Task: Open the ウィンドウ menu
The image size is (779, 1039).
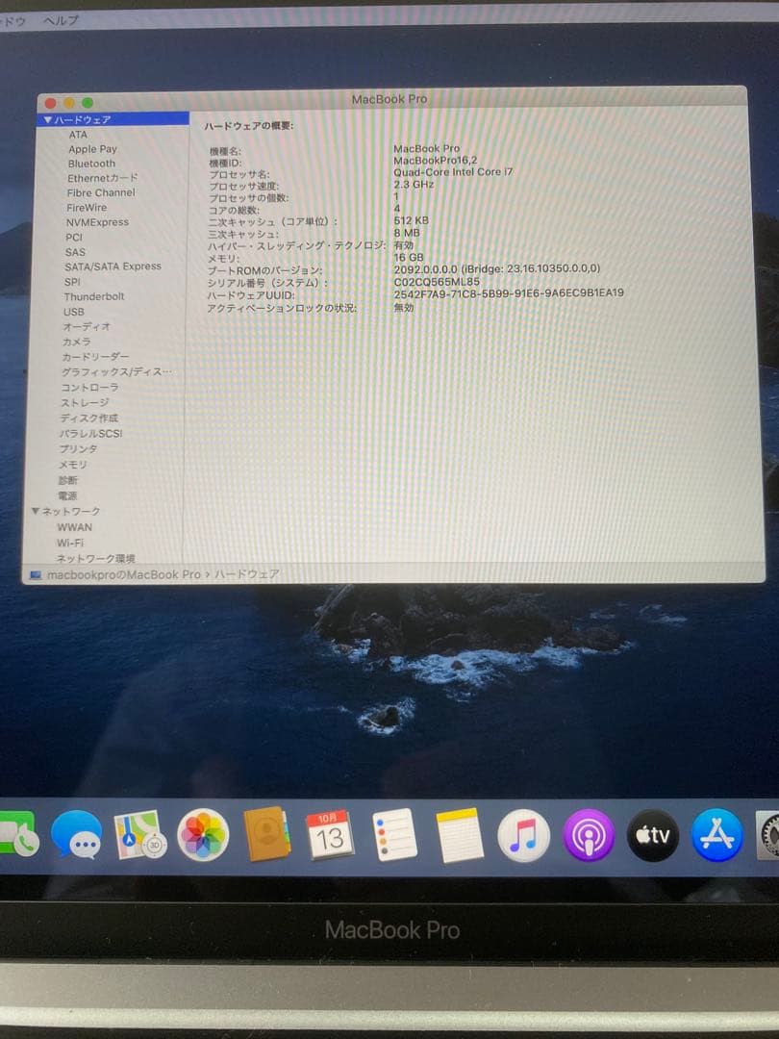Action: pos(12,19)
